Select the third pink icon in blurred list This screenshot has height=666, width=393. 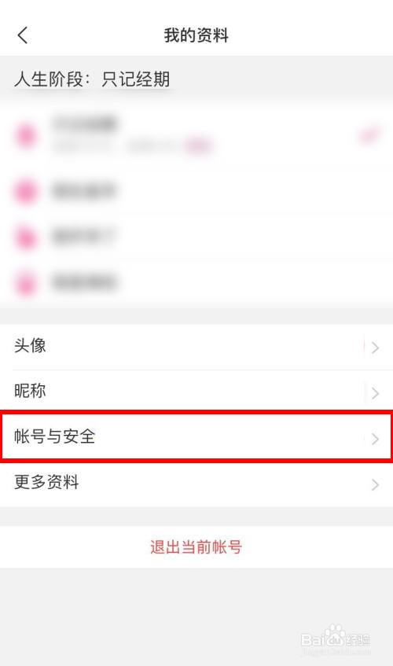click(x=26, y=237)
